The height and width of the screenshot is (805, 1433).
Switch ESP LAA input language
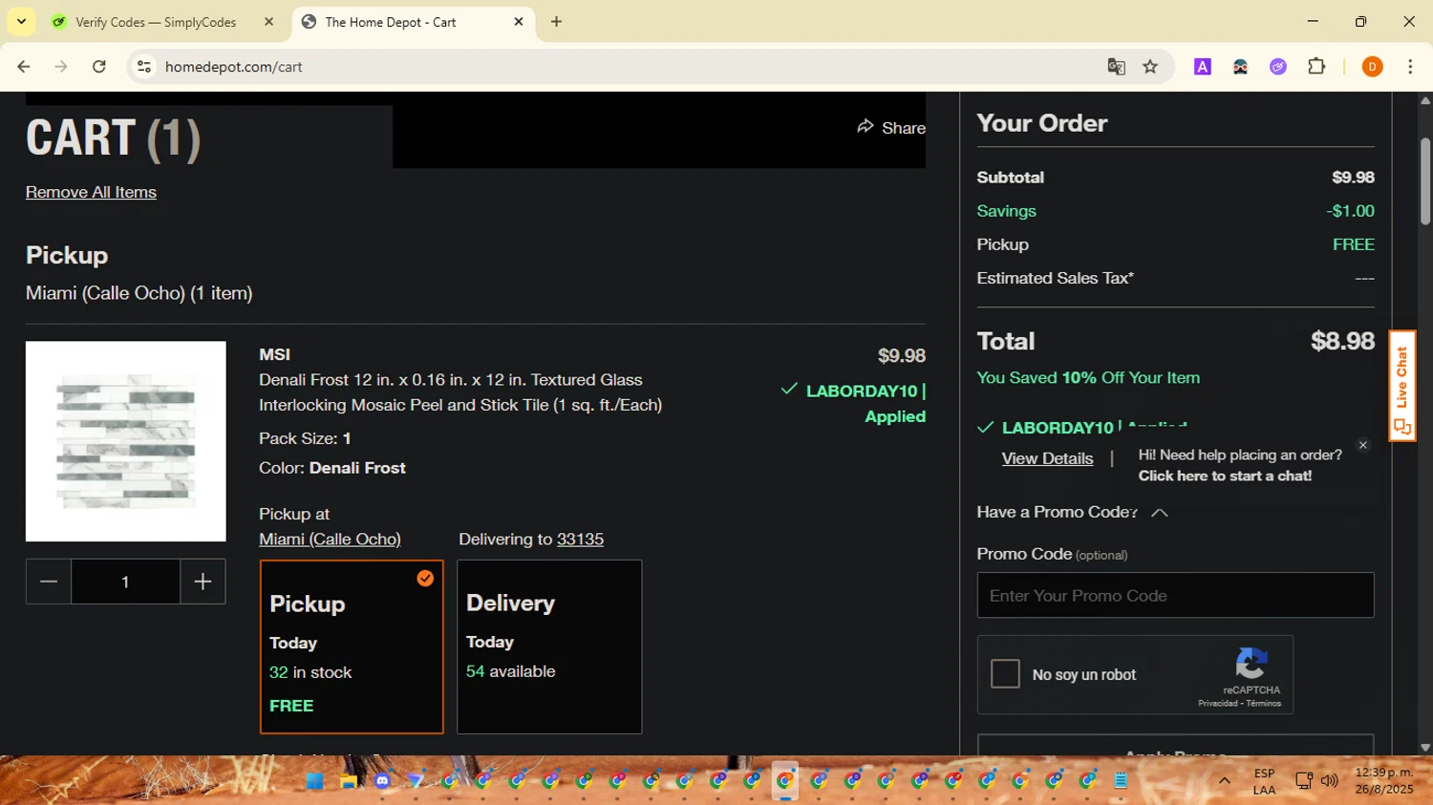point(1264,781)
